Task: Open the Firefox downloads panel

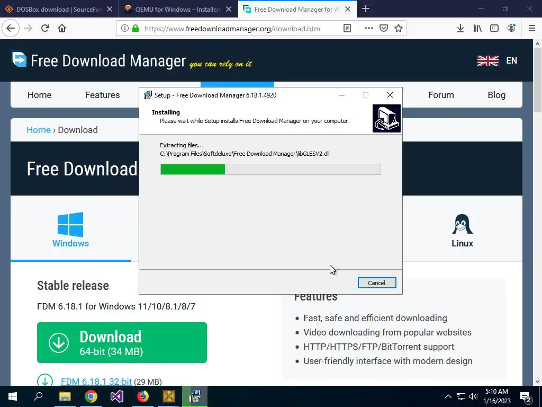Action: click(460, 29)
